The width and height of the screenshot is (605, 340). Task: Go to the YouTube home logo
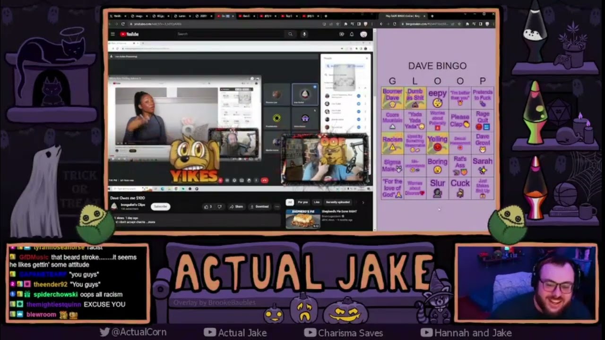129,34
